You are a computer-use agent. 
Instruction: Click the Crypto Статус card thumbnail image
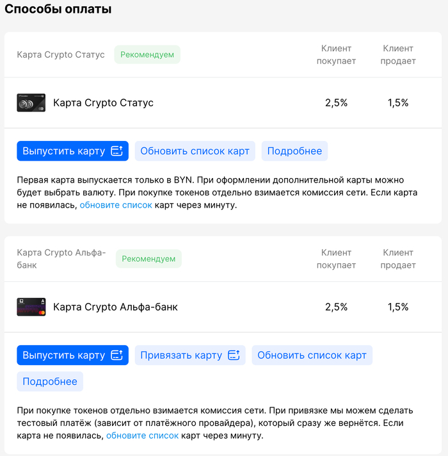click(31, 102)
